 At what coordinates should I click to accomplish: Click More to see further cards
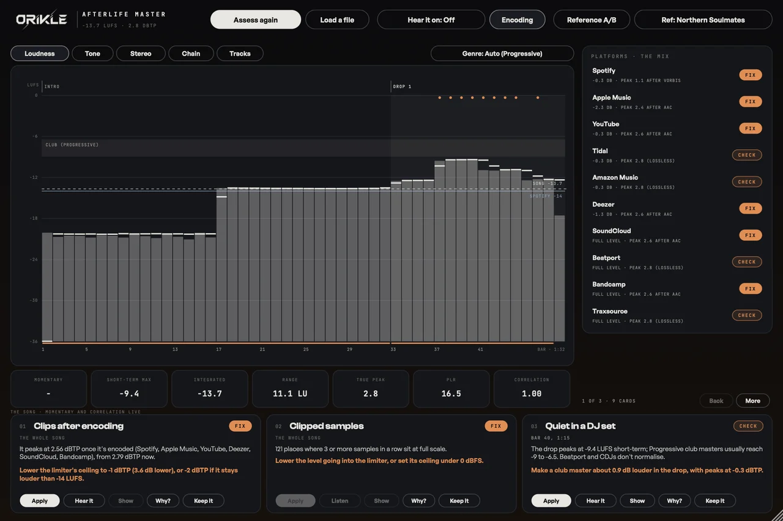[753, 401]
